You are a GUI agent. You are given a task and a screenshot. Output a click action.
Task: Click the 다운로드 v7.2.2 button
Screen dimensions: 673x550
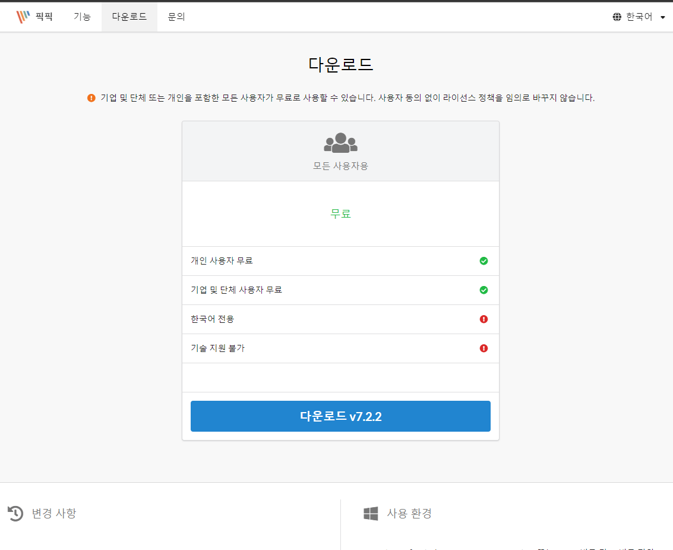340,416
